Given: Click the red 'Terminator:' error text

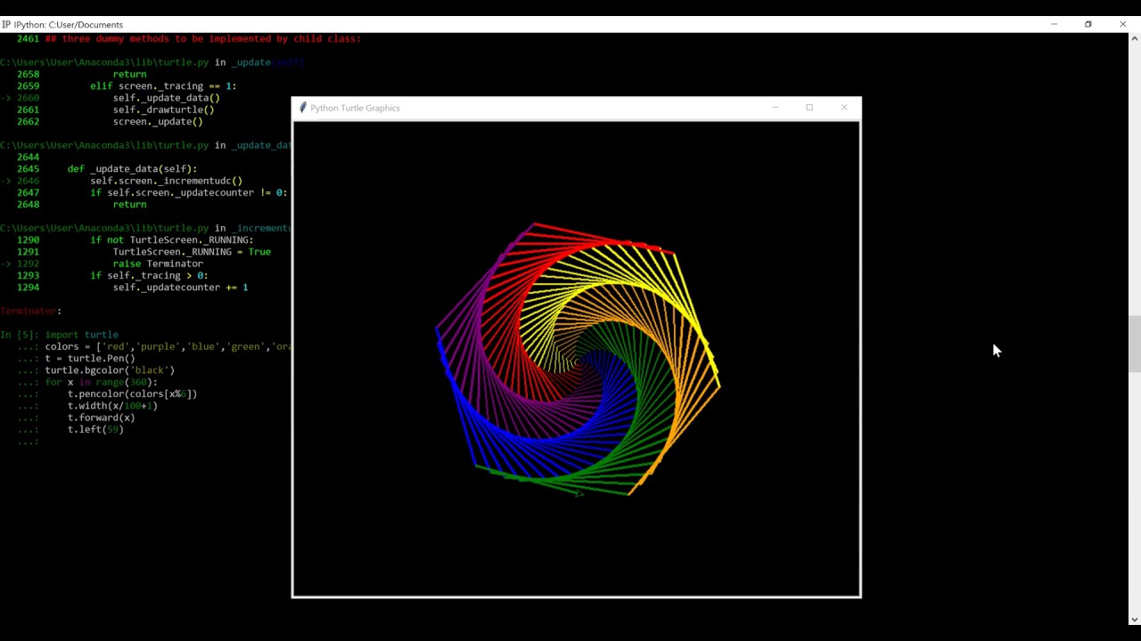Looking at the screenshot, I should 30,311.
